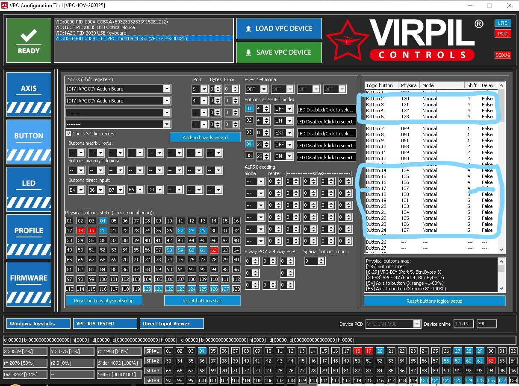This screenshot has width=519, height=386.
Task: Click the Virpil Controls logo
Action: 404,40
